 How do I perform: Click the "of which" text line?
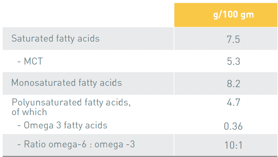pyautogui.click(x=29, y=112)
